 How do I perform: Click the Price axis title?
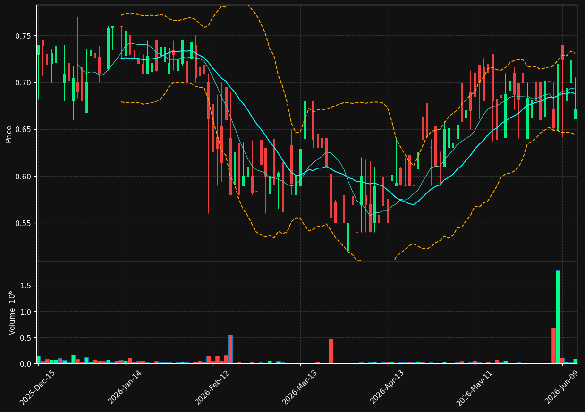[x=8, y=134]
